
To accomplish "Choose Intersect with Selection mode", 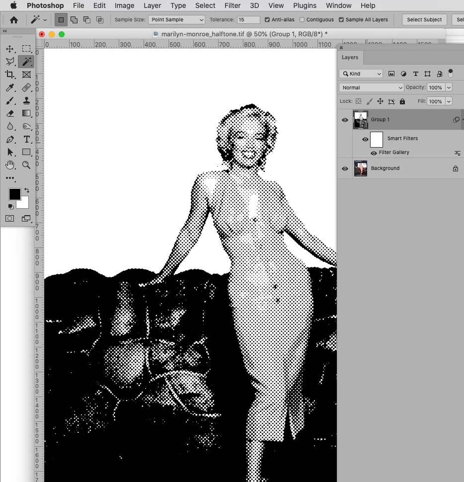I will 100,20.
